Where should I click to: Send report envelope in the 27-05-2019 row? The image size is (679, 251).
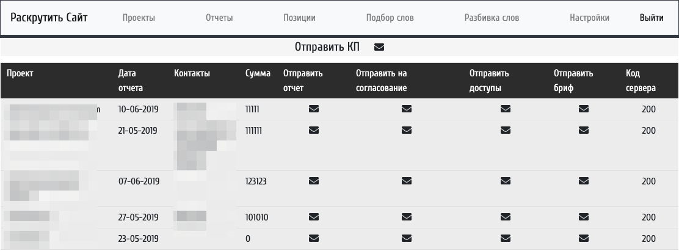tap(314, 217)
